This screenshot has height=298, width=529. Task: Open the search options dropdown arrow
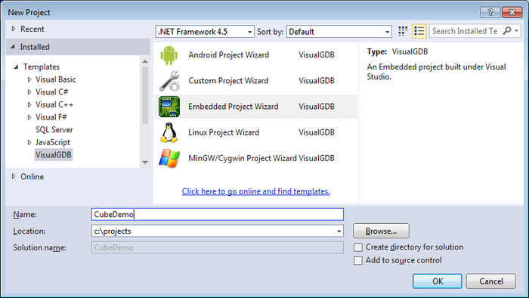(x=516, y=31)
